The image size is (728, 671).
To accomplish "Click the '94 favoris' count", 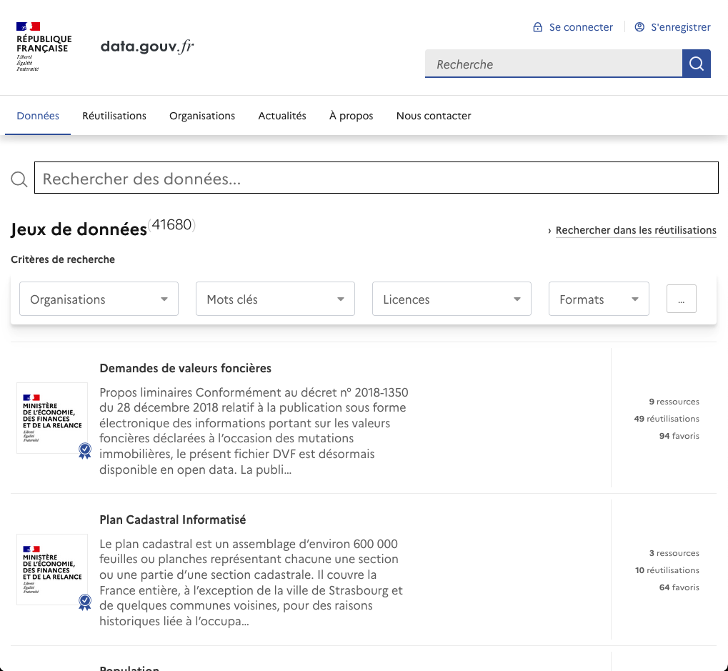I will point(679,436).
